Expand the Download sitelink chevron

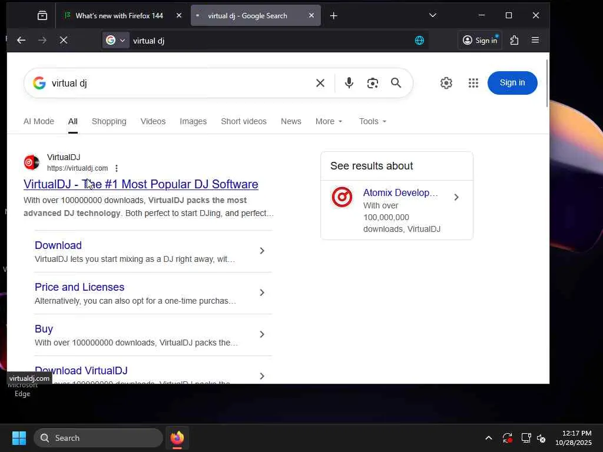click(x=262, y=251)
